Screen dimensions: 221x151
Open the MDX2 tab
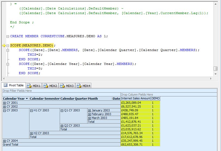point(50,86)
